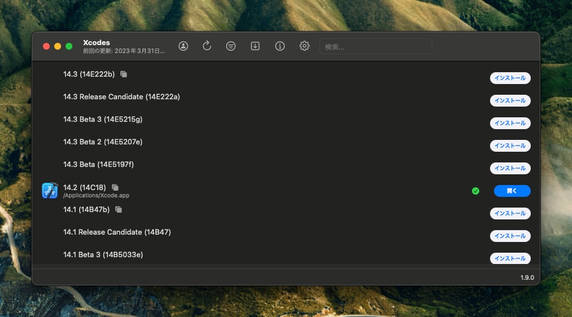The width and height of the screenshot is (572, 317).
Task: Select the 14.3 Release Candidate (14E222a) row
Action: 122,97
